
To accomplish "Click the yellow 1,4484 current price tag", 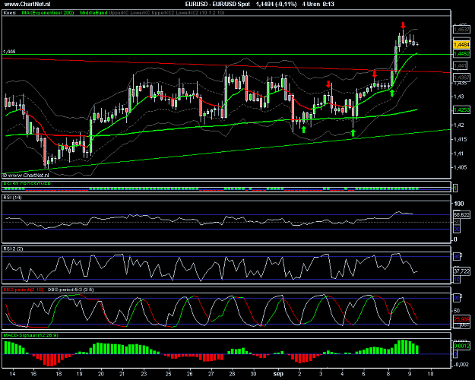I will (x=461, y=45).
